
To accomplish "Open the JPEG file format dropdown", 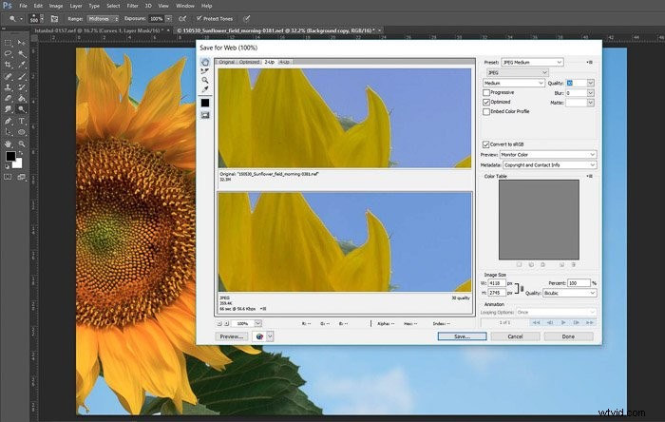I will (x=517, y=73).
